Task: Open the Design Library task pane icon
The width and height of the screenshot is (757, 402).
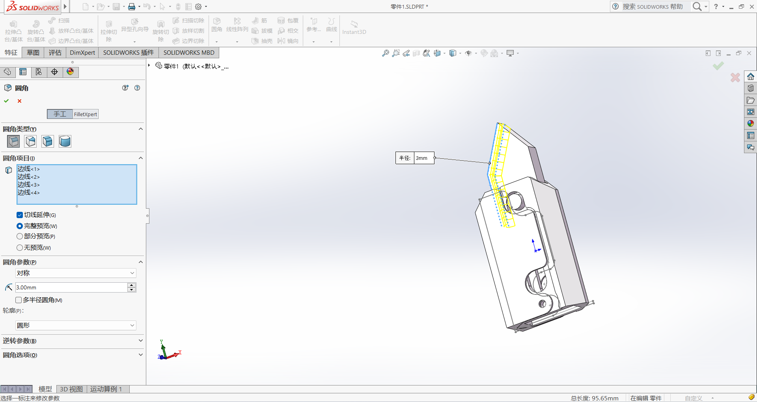Action: pyautogui.click(x=751, y=88)
